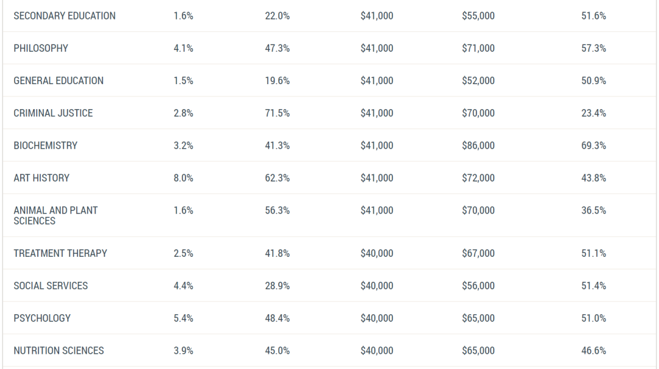Click the Psychology major name
This screenshot has height=369, width=659.
coord(42,318)
